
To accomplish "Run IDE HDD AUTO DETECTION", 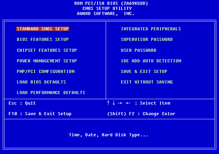I will click(x=151, y=61).
